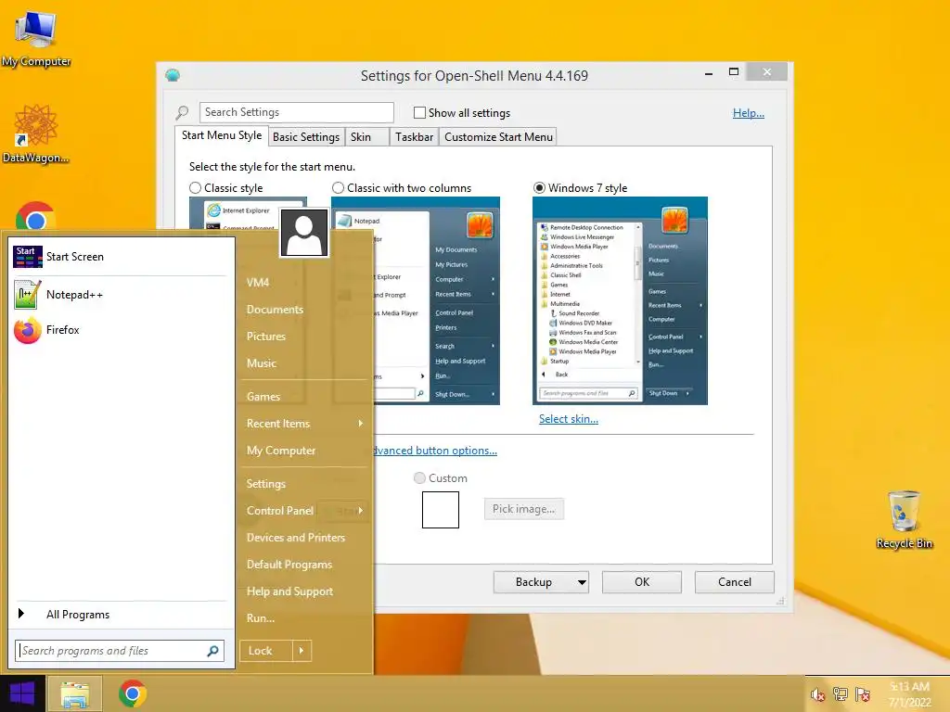Open the Backup dropdown arrow
The image size is (950, 712).
[x=582, y=582]
